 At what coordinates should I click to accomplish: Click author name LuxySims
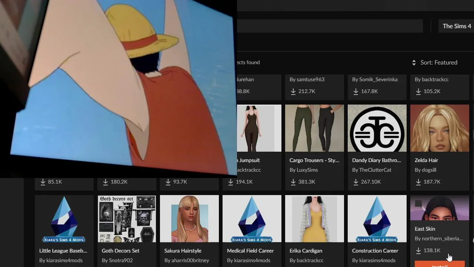pos(307,170)
